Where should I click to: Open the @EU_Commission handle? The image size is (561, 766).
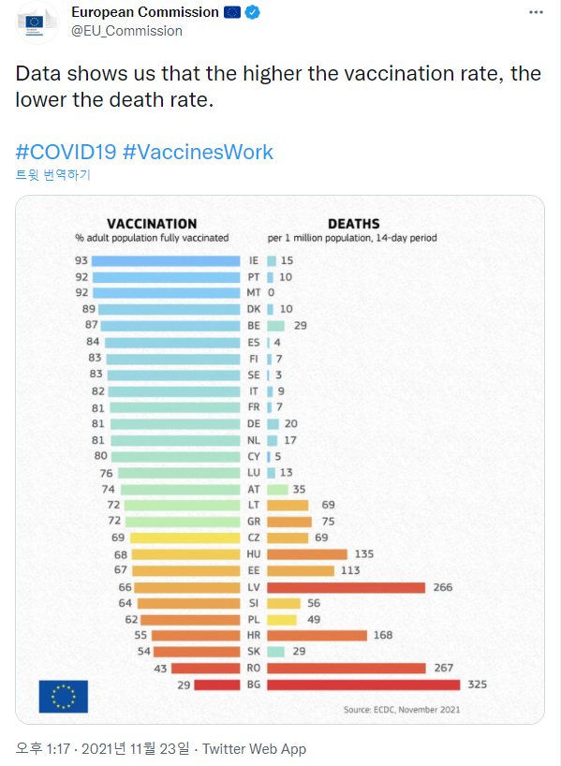126,31
